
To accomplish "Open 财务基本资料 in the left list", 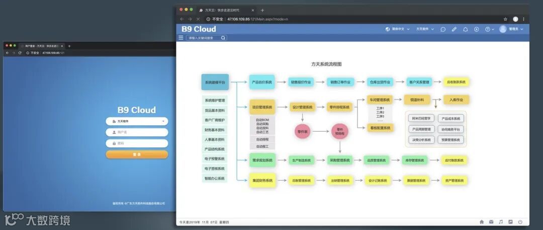I will [x=215, y=130].
